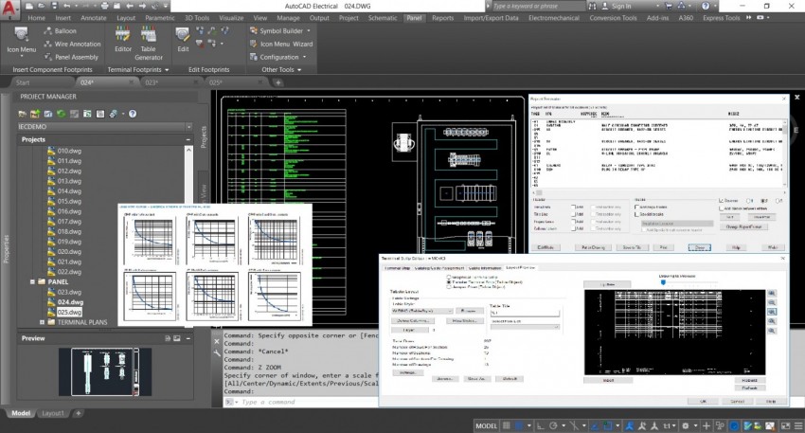Go to next project drawing arrow in quick access toolbar
The image size is (805, 433).
142,7
